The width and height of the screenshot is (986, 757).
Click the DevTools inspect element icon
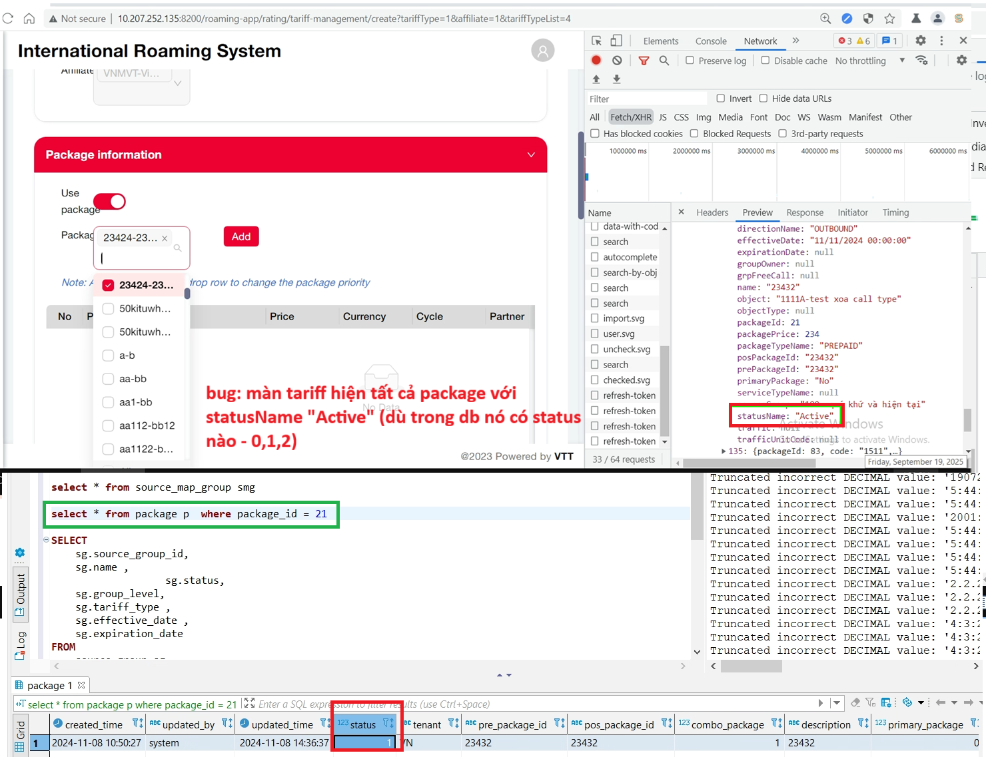pyautogui.click(x=596, y=41)
